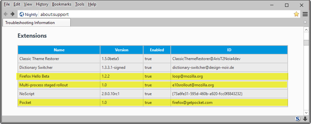Maximize the Nightly browser window
311x124 pixels.
tap(287, 6)
